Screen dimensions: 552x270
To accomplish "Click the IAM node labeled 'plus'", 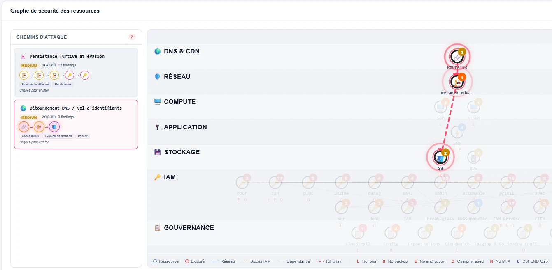I will point(308,183).
